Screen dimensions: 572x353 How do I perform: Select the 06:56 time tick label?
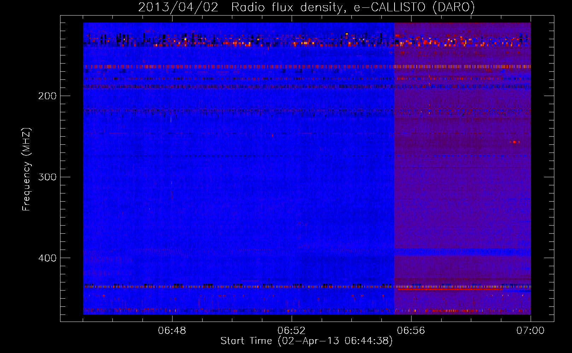(411, 331)
